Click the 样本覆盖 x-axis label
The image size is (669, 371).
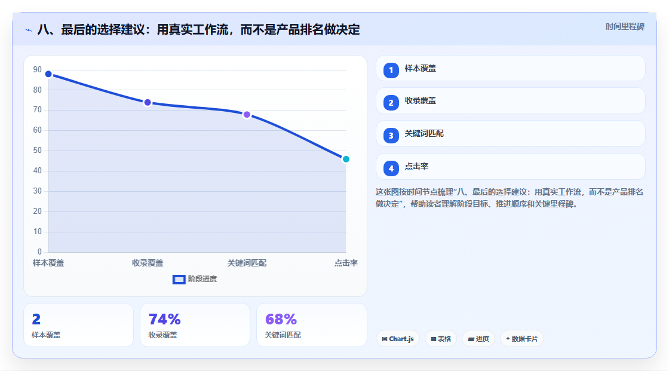tap(48, 263)
